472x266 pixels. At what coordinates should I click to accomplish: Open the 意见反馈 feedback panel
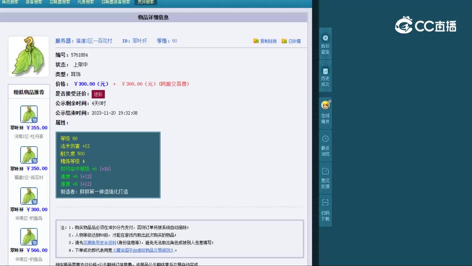pos(325,177)
